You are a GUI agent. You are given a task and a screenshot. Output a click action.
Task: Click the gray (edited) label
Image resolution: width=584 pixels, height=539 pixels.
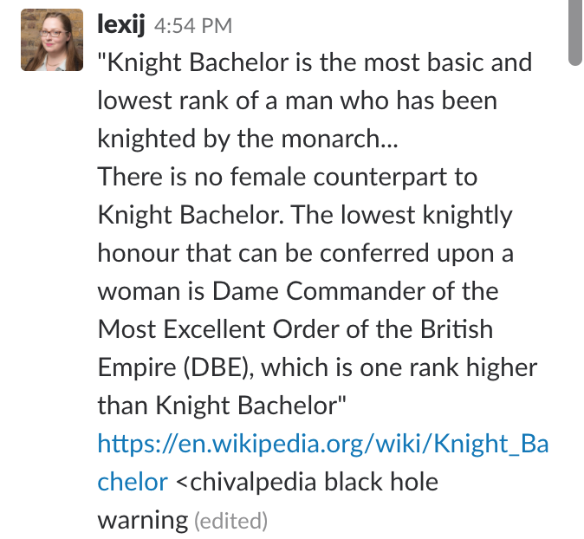[x=231, y=521]
